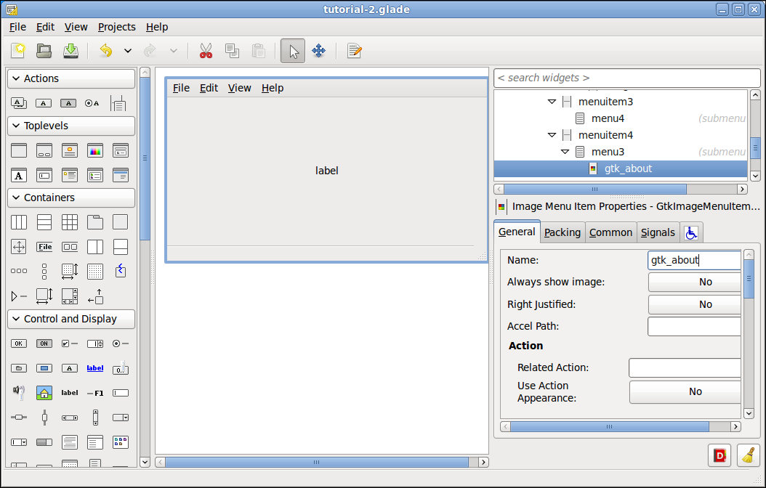
Task: Select the Vertical Box container icon
Action: tap(44, 222)
